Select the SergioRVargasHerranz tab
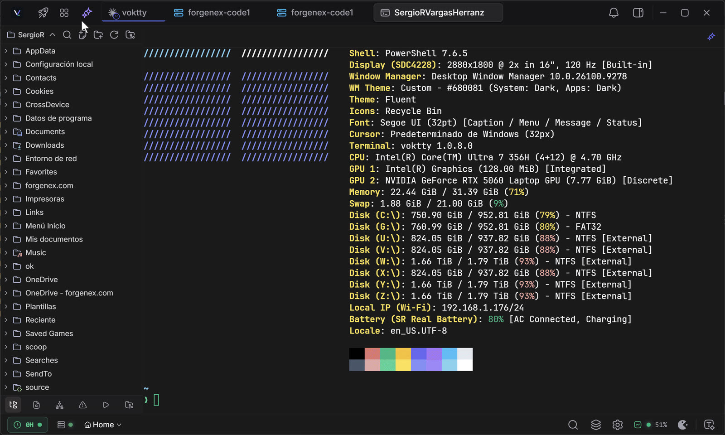Image resolution: width=725 pixels, height=435 pixels. point(438,13)
